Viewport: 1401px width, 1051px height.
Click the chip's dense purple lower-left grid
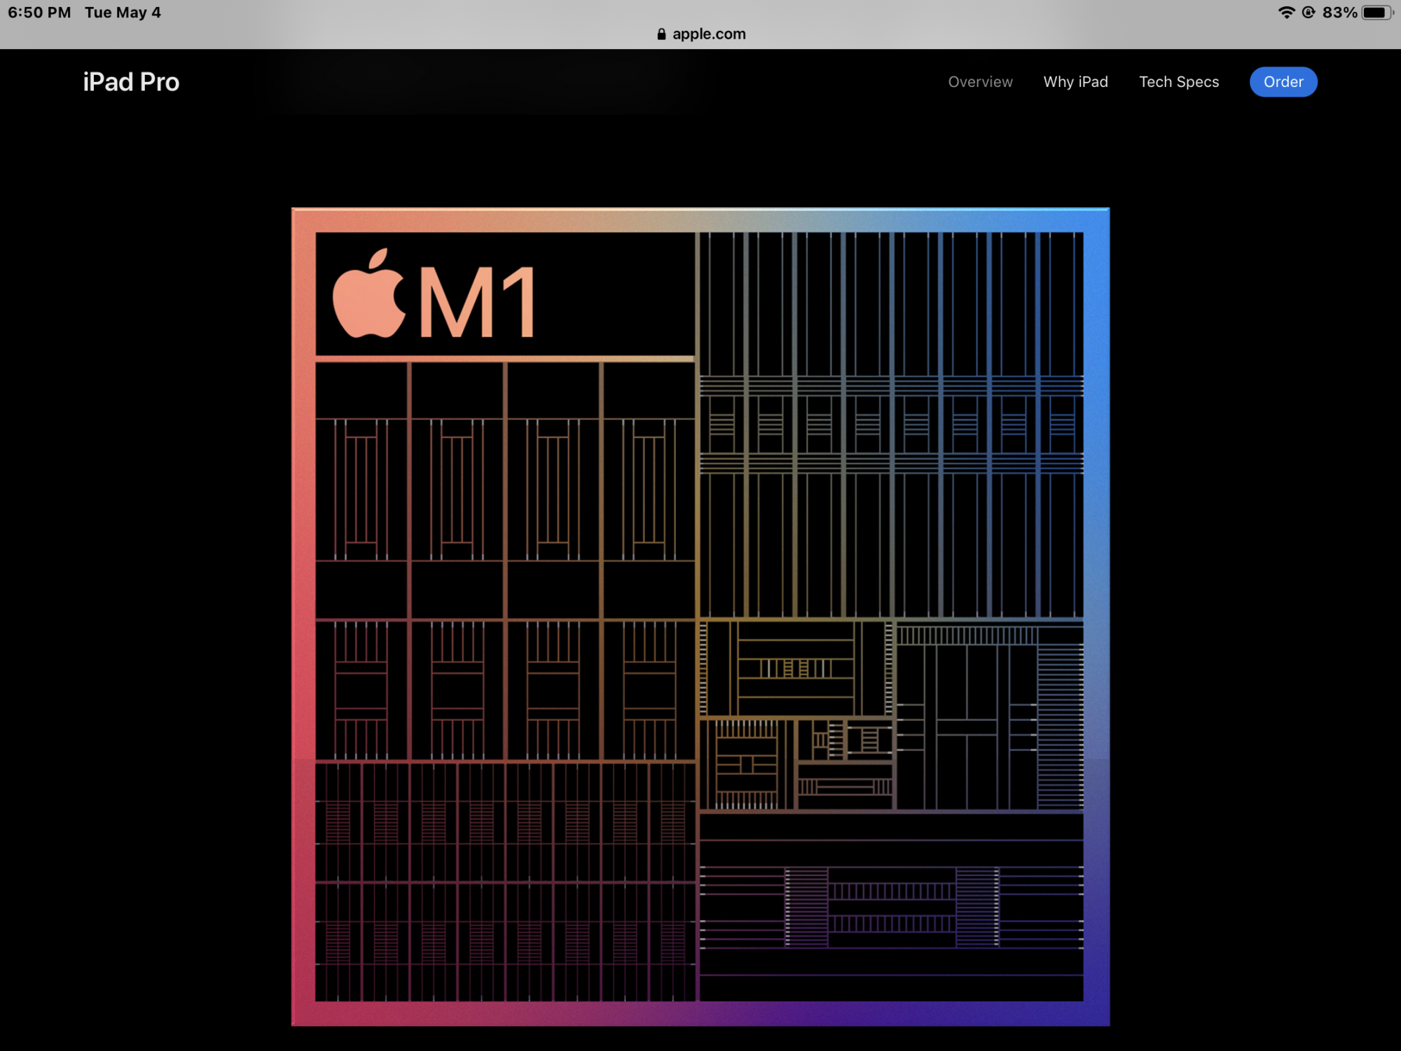(504, 881)
